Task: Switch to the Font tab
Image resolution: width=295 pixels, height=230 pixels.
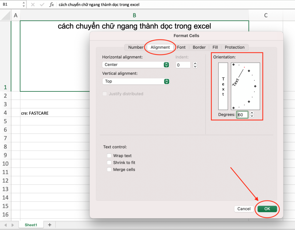Action: [x=181, y=47]
